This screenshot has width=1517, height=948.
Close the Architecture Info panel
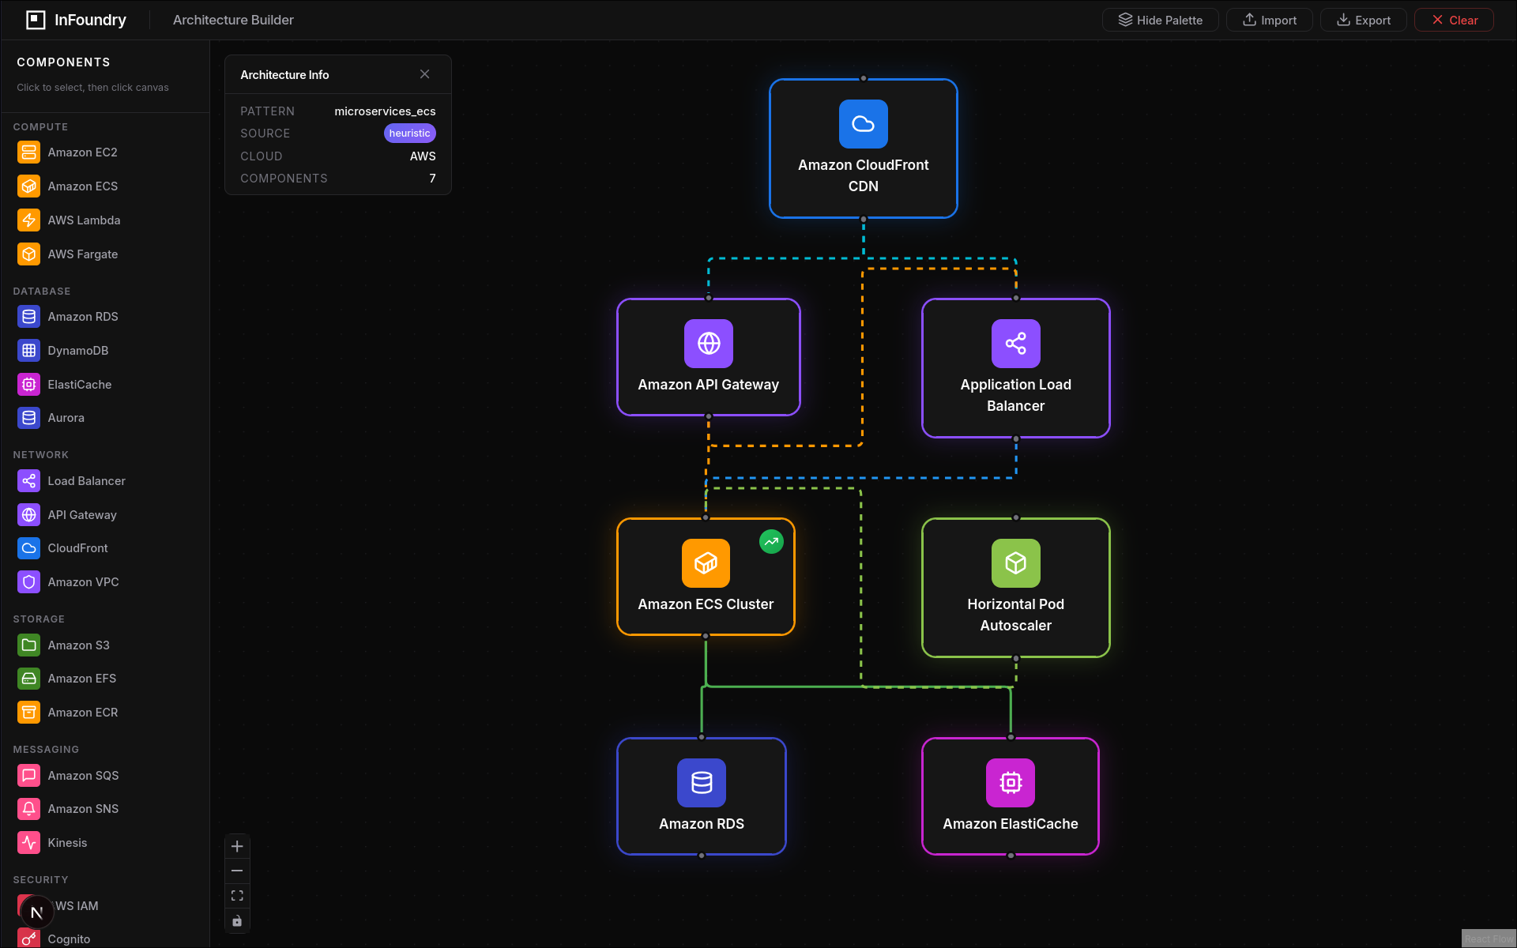[x=425, y=74]
